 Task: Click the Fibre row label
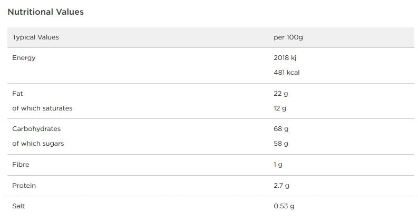tap(21, 165)
